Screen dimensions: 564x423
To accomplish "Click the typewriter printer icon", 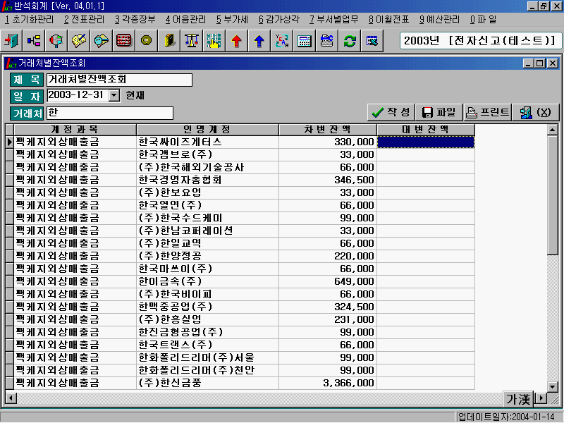I will coord(327,41).
